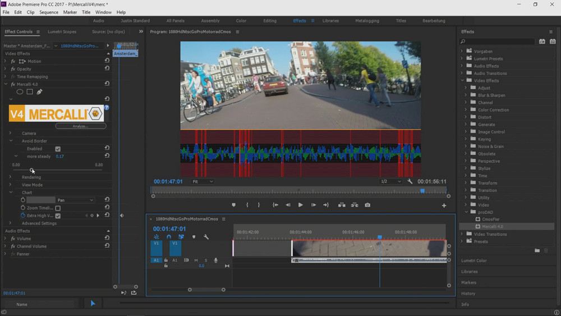Image resolution: width=561 pixels, height=316 pixels.
Task: Toggle the Avoid Border Enabled checkbox
Action: point(58,149)
